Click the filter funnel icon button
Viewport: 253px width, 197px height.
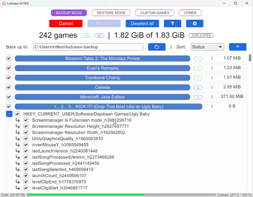point(172,23)
